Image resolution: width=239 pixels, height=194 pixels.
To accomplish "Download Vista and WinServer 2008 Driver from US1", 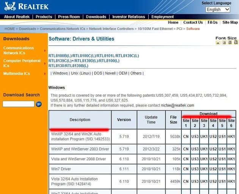I will (x=222, y=159).
